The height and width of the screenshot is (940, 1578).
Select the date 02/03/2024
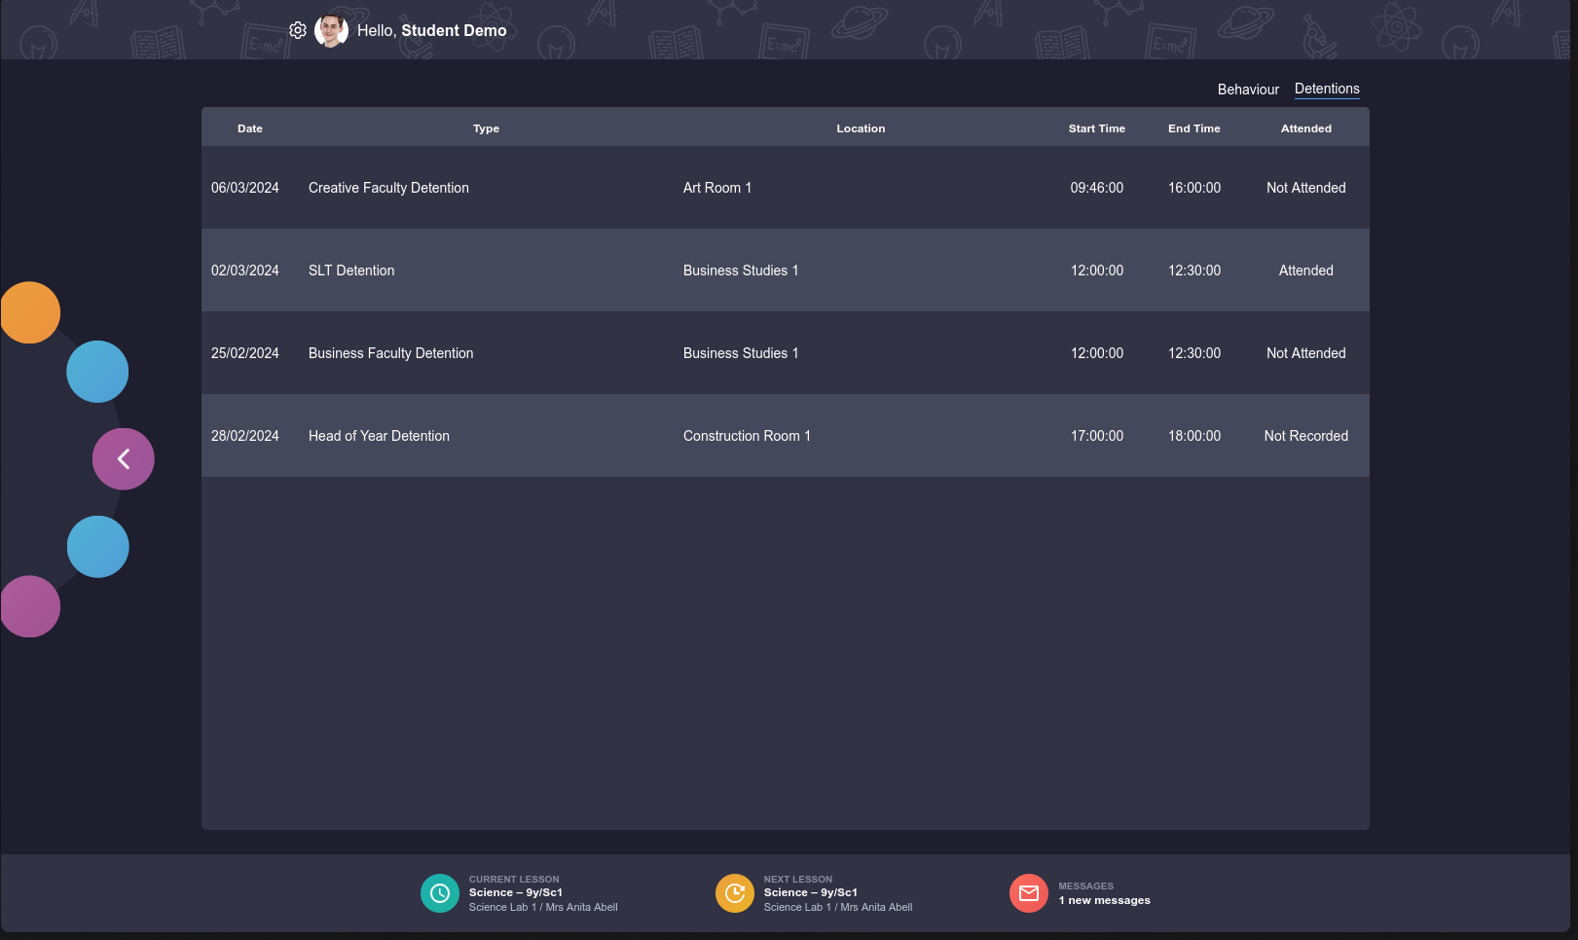click(x=245, y=271)
